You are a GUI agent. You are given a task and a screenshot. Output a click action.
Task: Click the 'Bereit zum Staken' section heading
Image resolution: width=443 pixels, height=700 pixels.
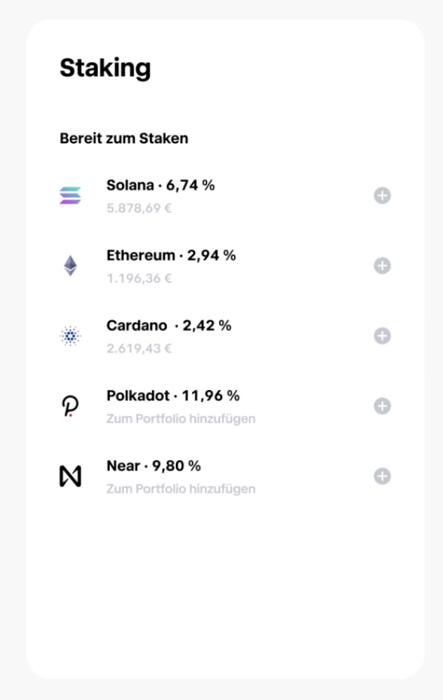tap(124, 139)
